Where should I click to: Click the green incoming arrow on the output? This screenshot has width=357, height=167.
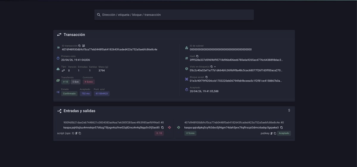coord(178,128)
